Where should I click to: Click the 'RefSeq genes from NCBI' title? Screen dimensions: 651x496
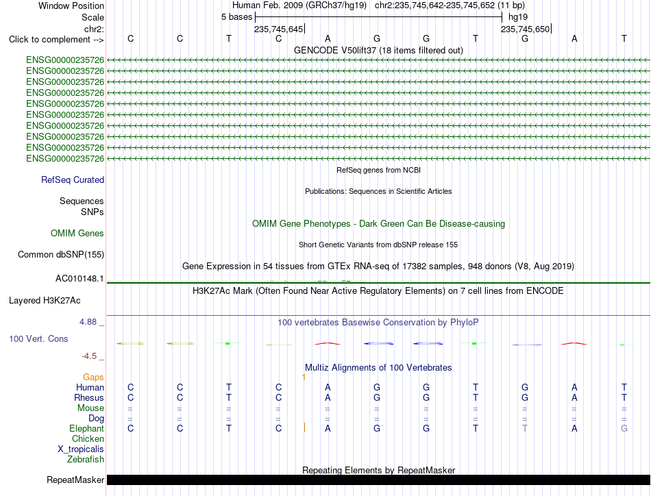(378, 170)
